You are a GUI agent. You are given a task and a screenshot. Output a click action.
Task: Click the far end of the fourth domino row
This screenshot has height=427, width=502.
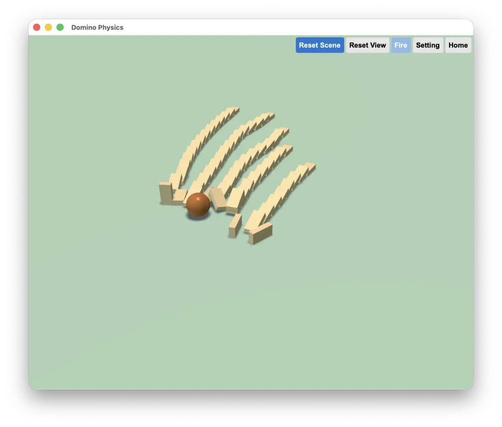pyautogui.click(x=287, y=148)
